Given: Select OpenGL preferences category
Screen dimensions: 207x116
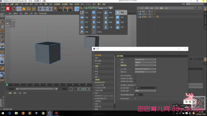Looking at the screenshot, I should click(x=98, y=64).
